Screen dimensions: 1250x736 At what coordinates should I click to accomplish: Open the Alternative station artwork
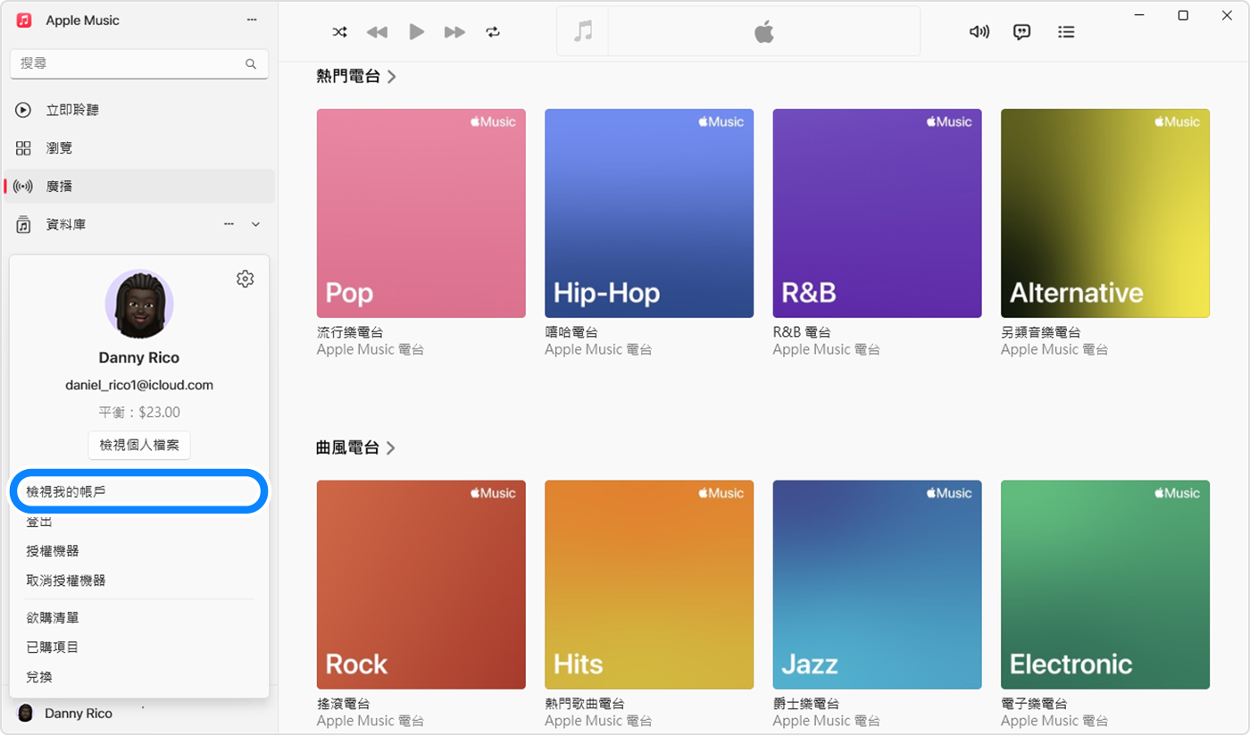click(x=1105, y=213)
